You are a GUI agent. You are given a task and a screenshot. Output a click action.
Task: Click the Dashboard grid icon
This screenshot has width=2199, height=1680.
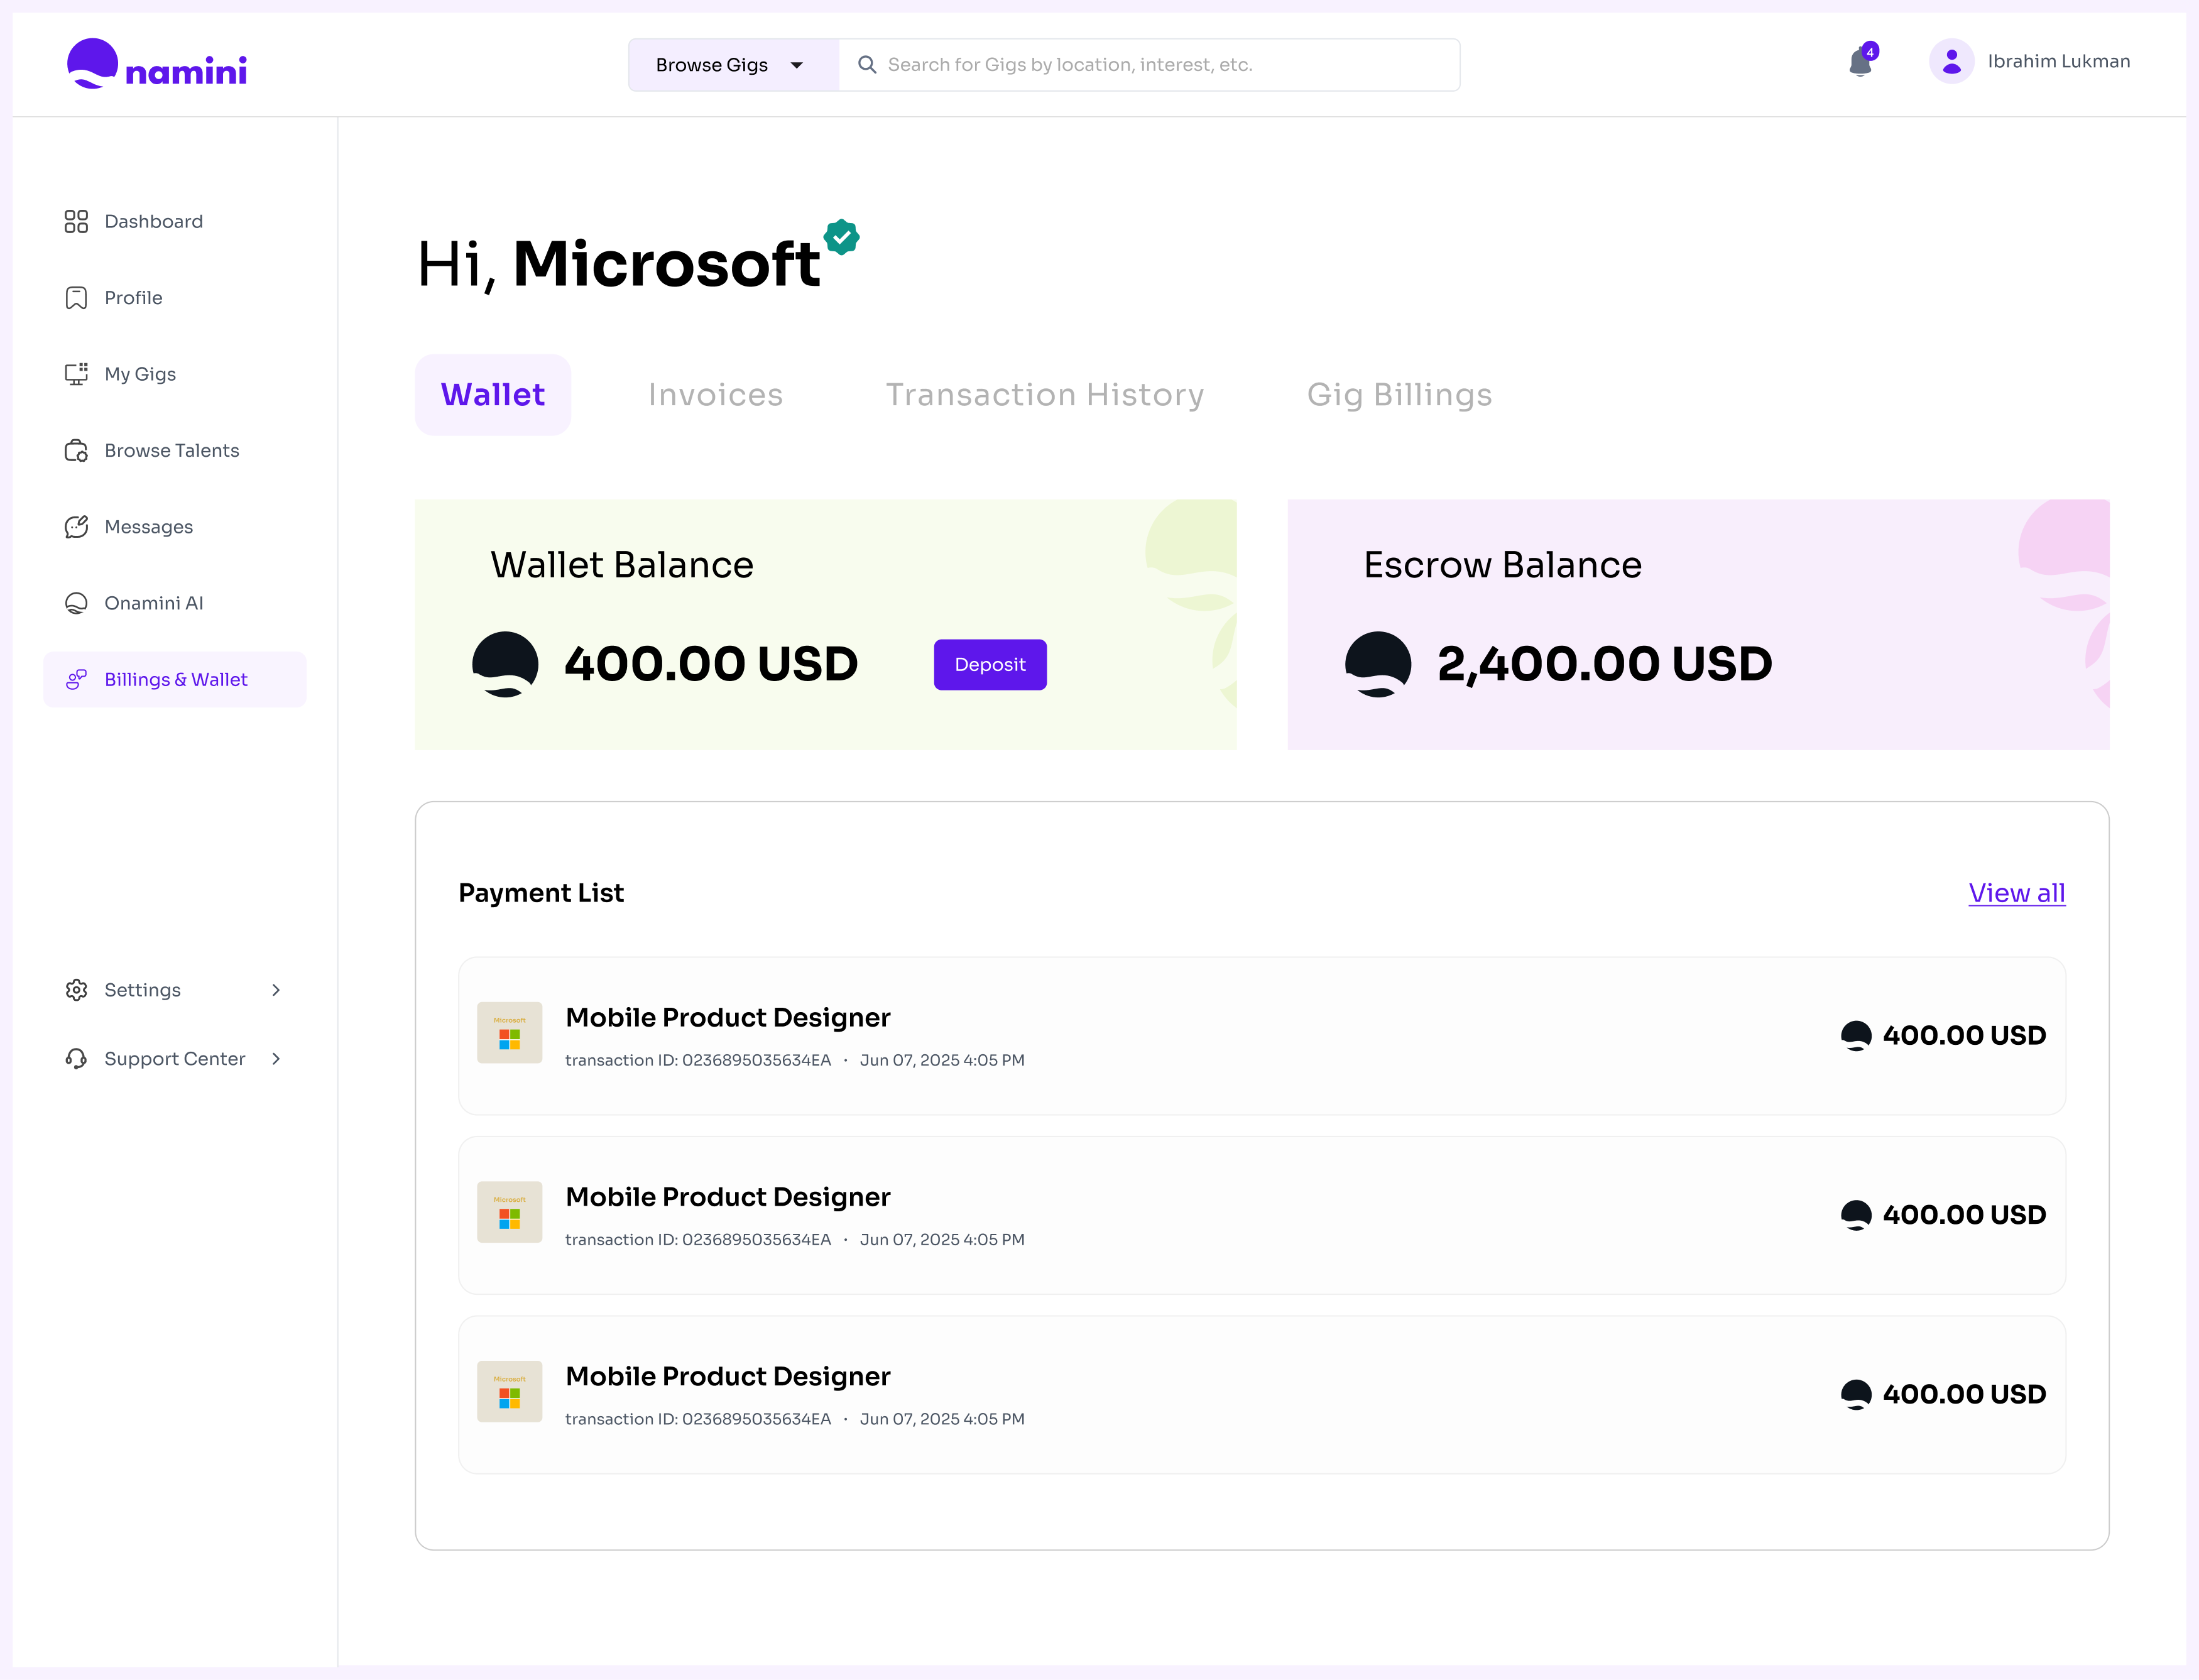[76, 221]
